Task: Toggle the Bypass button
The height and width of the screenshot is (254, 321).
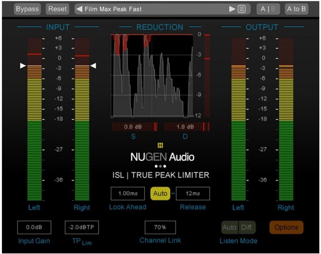Action: [27, 9]
